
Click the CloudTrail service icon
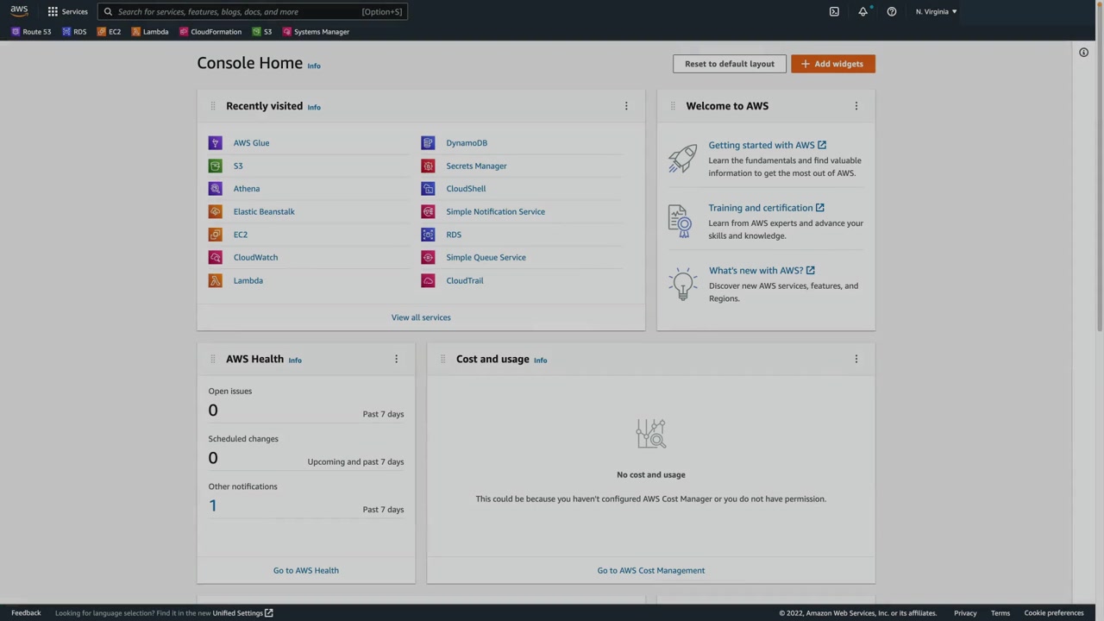click(x=428, y=280)
